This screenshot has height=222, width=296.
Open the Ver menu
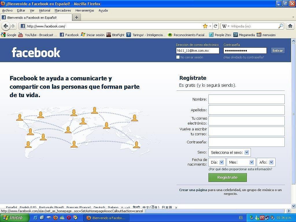click(x=32, y=10)
